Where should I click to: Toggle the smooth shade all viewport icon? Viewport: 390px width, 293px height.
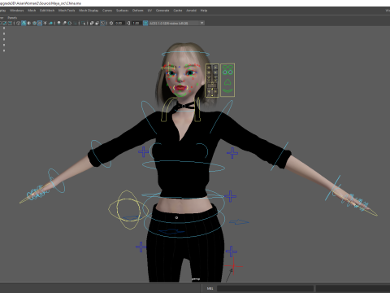24,23
